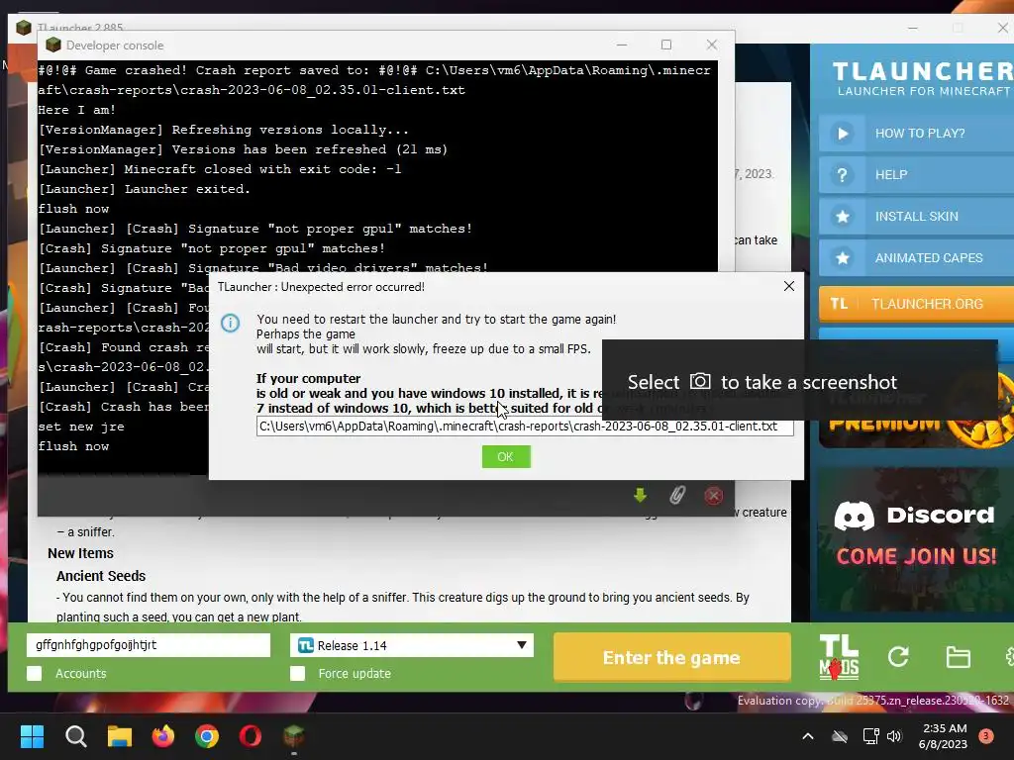Screen dimensions: 1014x760
Task: Close the TLauncher error dialog
Action: [x=788, y=286]
